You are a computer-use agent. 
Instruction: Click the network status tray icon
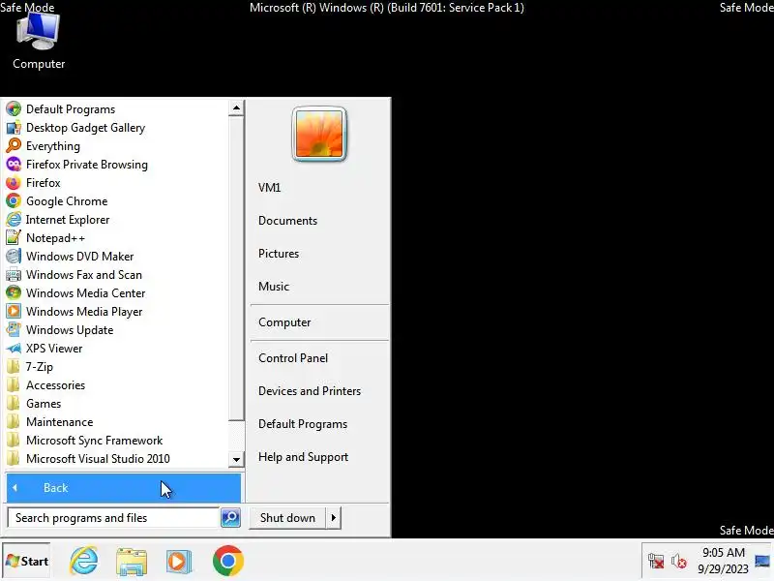(656, 562)
